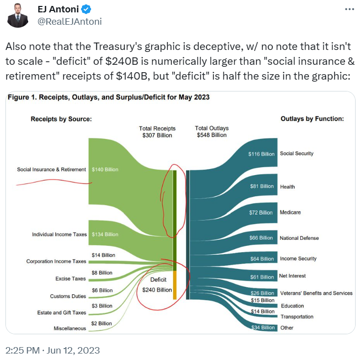Open the @RealEJAntoni handle link
Image resolution: width=364 pixels, height=358 pixels.
pyautogui.click(x=70, y=22)
